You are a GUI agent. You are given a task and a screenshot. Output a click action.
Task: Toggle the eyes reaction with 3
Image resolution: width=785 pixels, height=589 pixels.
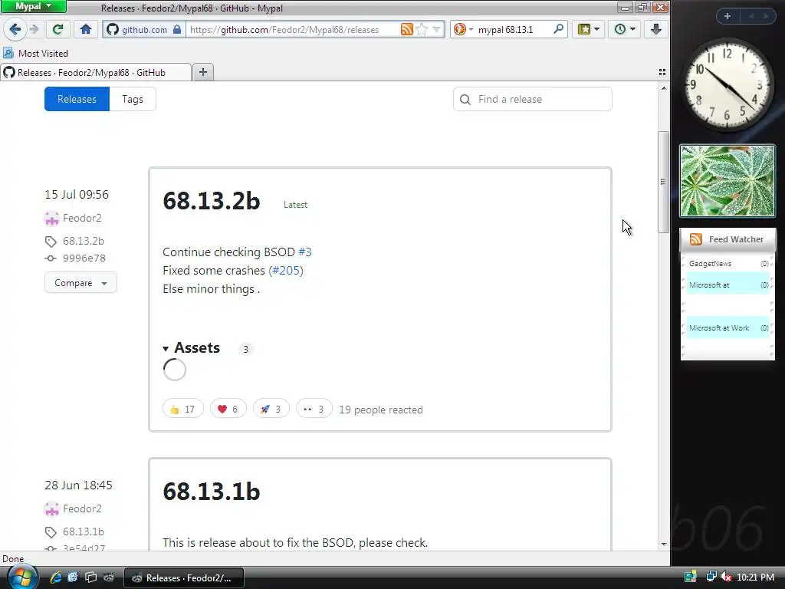click(314, 409)
